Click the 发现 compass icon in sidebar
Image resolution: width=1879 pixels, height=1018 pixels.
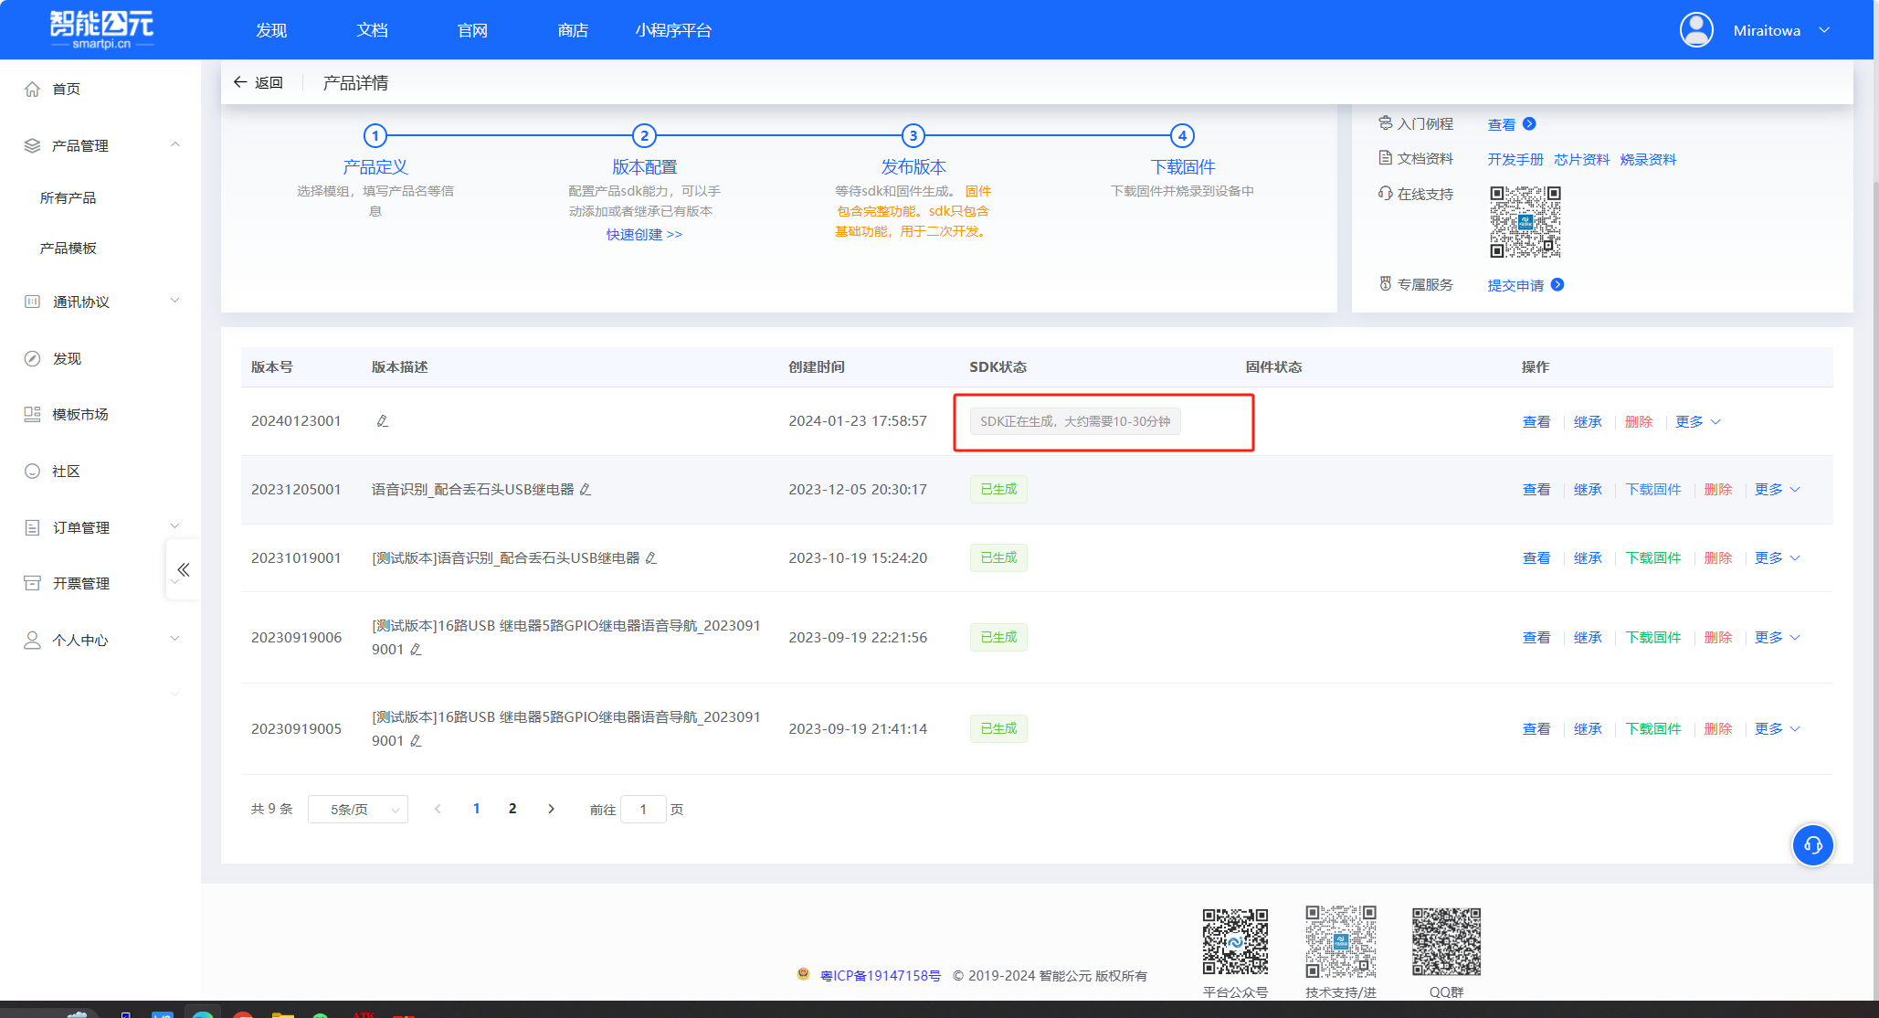32,358
